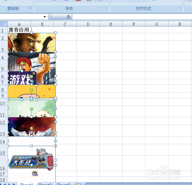Select row 15 header

click(x=4, y=150)
